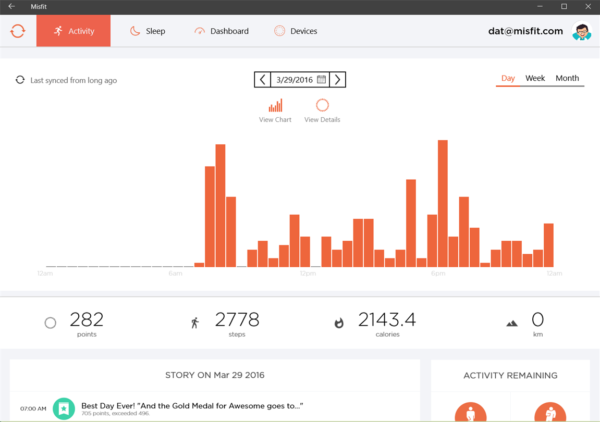Viewport: 600px width, 422px height.
Task: Click the View Details circle icon
Action: point(322,105)
